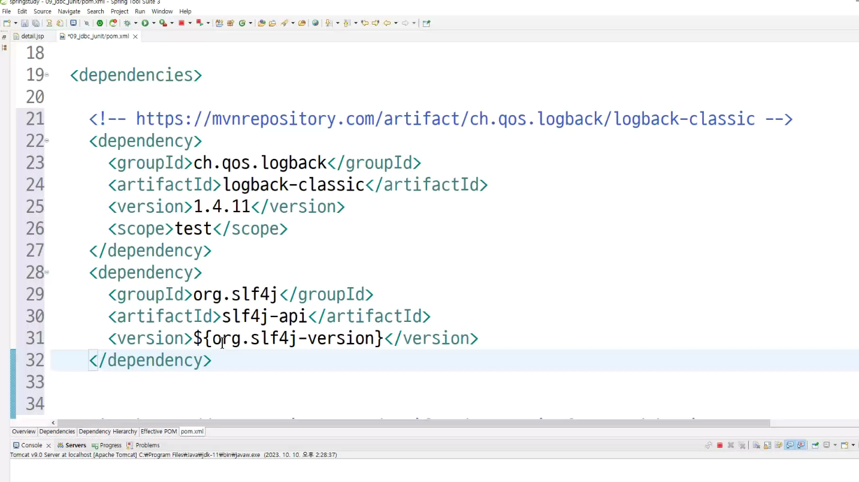Switch to the Dependencies tab
Viewport: 859px width, 482px height.
[58, 432]
